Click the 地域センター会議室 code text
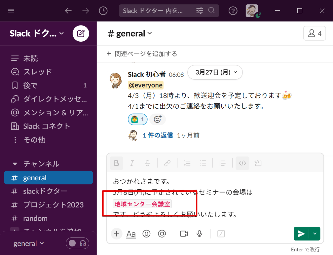The width and height of the screenshot is (333, 255). pos(142,204)
